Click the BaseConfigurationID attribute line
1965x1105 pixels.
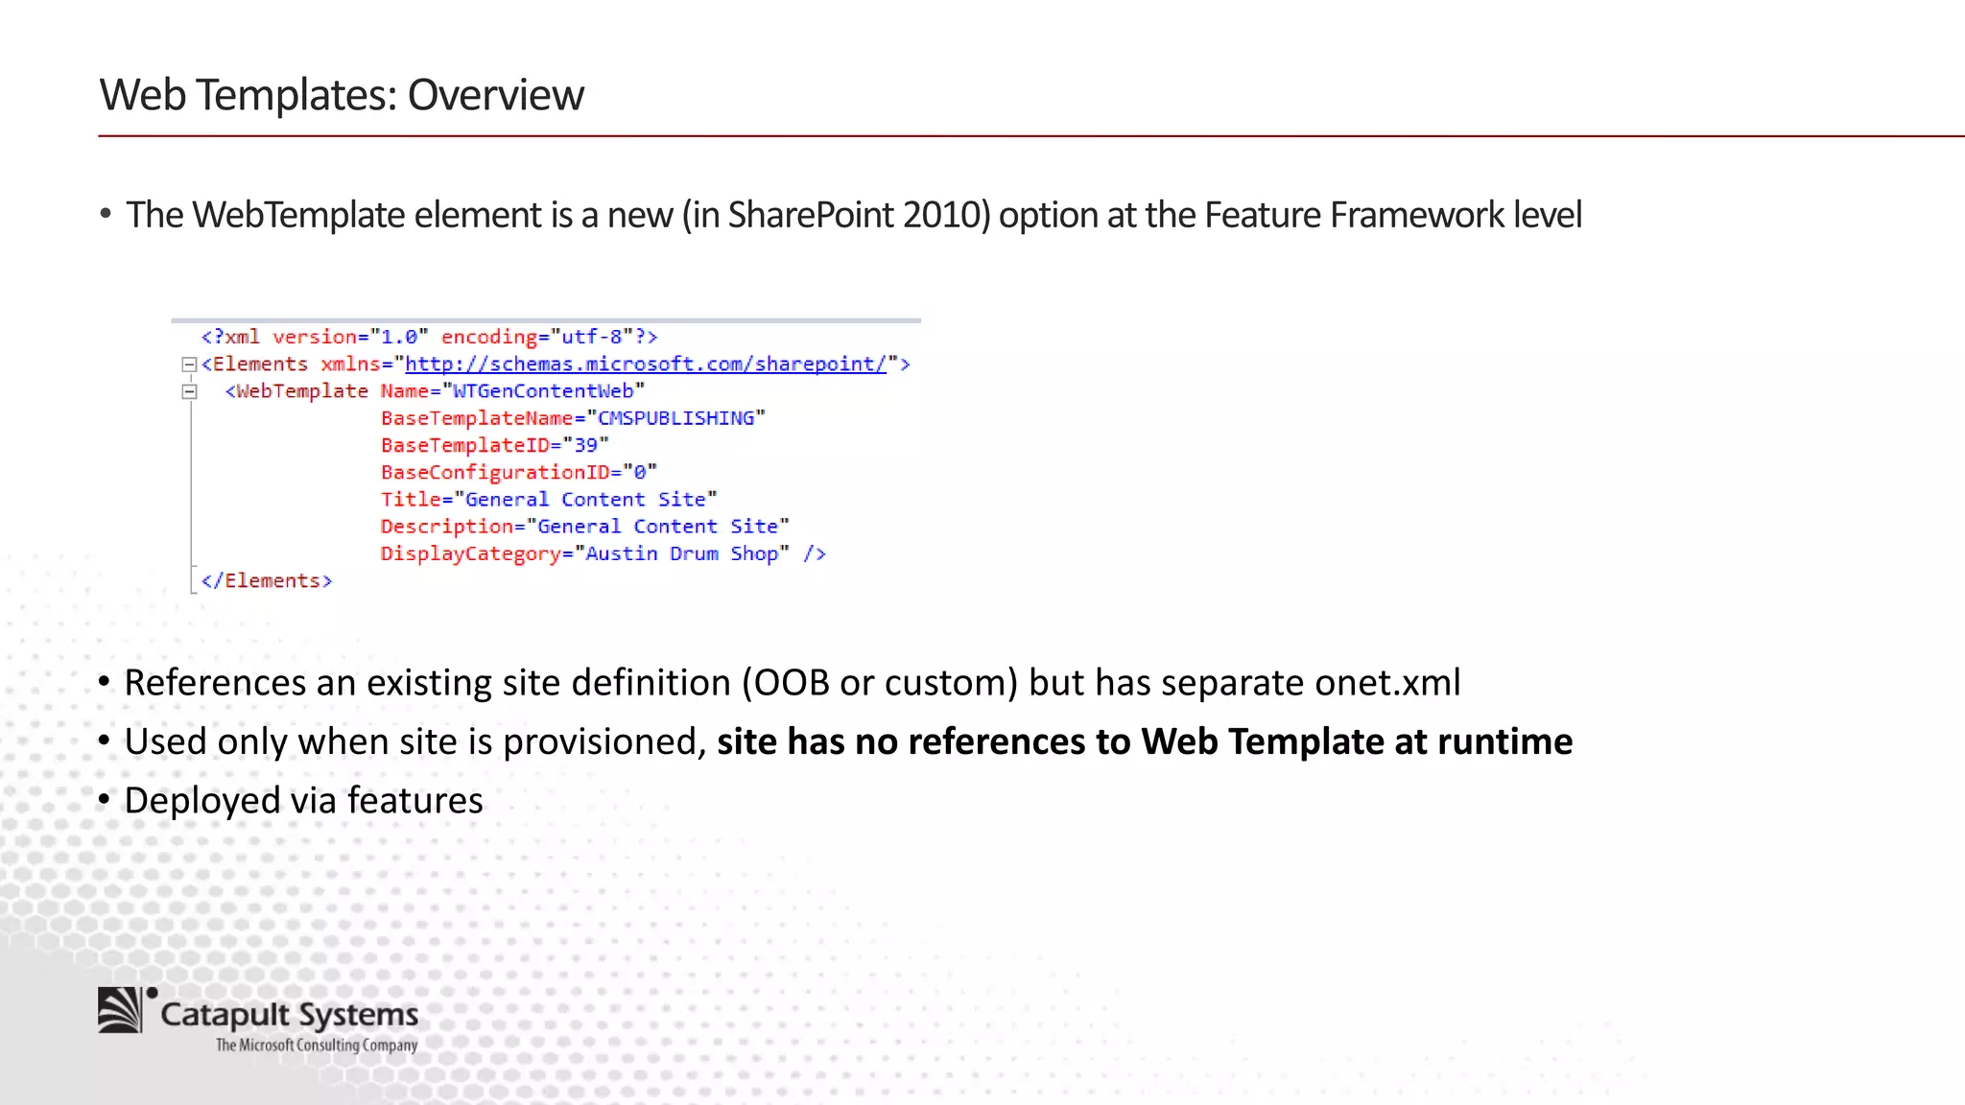click(x=518, y=473)
